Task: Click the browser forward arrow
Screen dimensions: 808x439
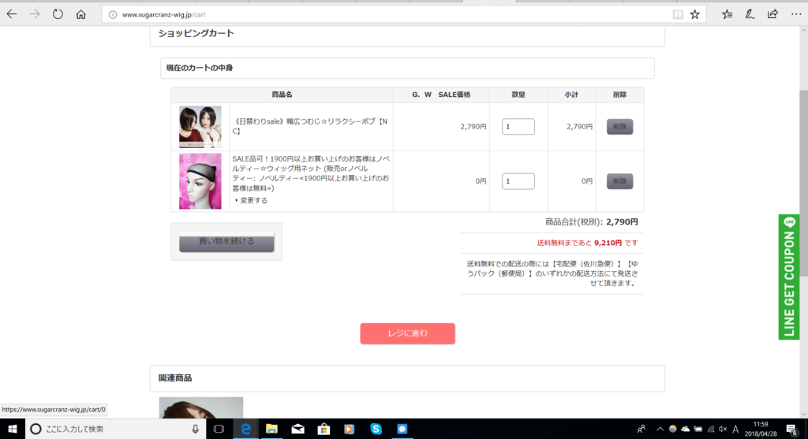Action: click(35, 14)
